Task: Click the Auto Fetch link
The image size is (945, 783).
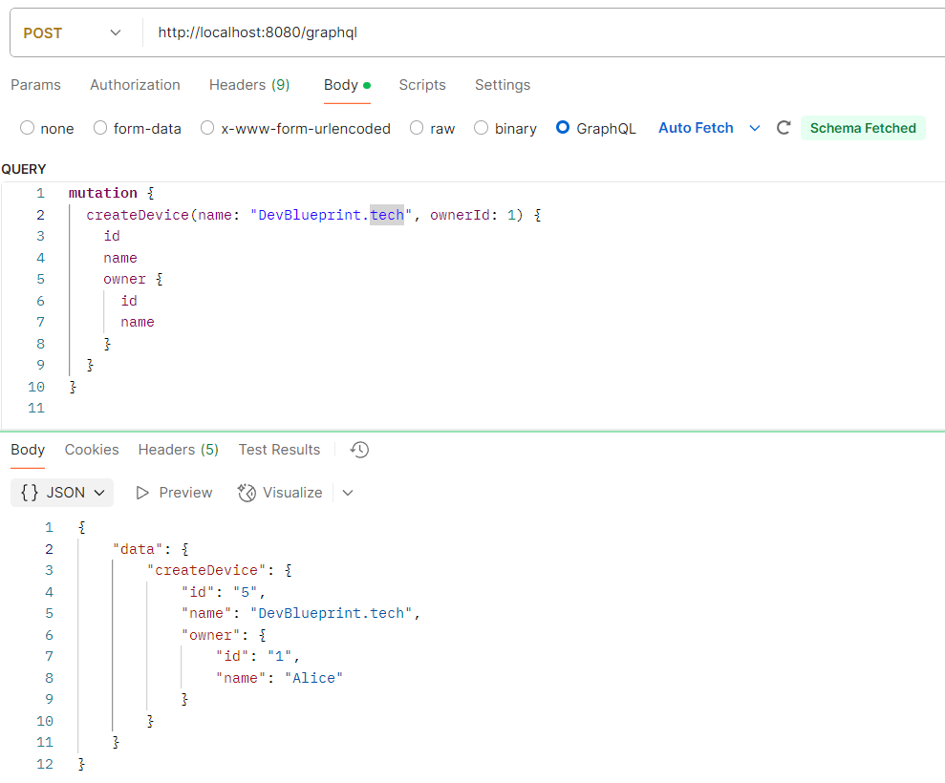Action: pos(696,128)
